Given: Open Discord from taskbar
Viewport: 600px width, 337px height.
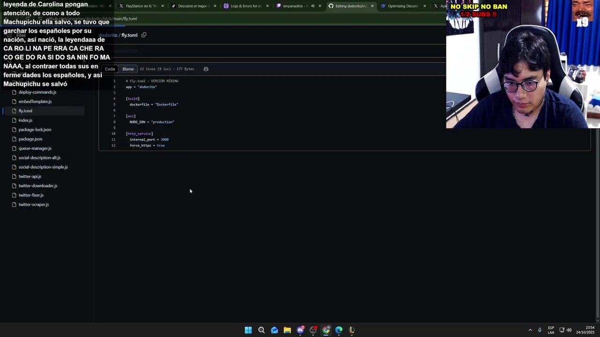Looking at the screenshot, I should coord(300,330).
